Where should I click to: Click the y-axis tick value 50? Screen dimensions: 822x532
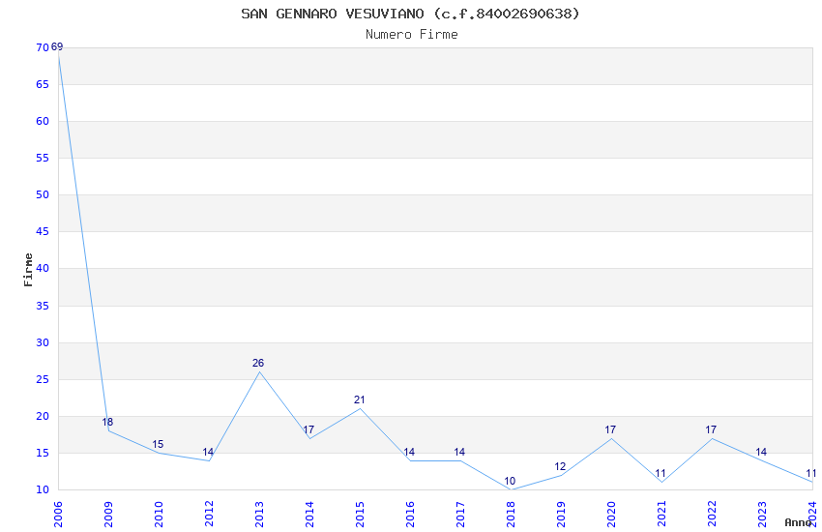click(43, 194)
